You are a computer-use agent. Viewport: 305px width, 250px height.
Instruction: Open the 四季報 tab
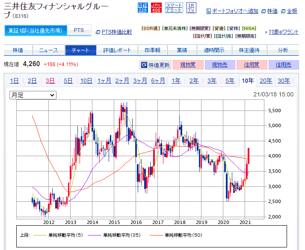pos(152,50)
